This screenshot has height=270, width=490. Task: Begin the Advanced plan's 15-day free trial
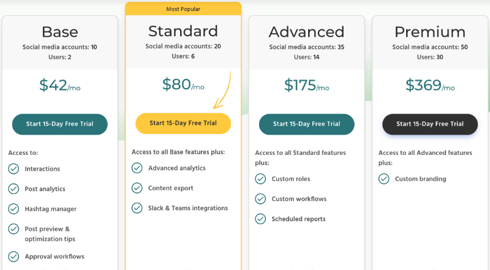[x=307, y=124]
